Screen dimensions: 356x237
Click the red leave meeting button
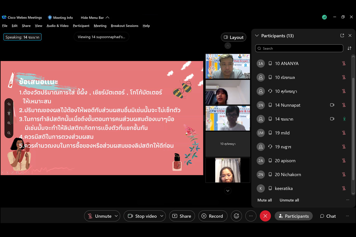point(265,216)
